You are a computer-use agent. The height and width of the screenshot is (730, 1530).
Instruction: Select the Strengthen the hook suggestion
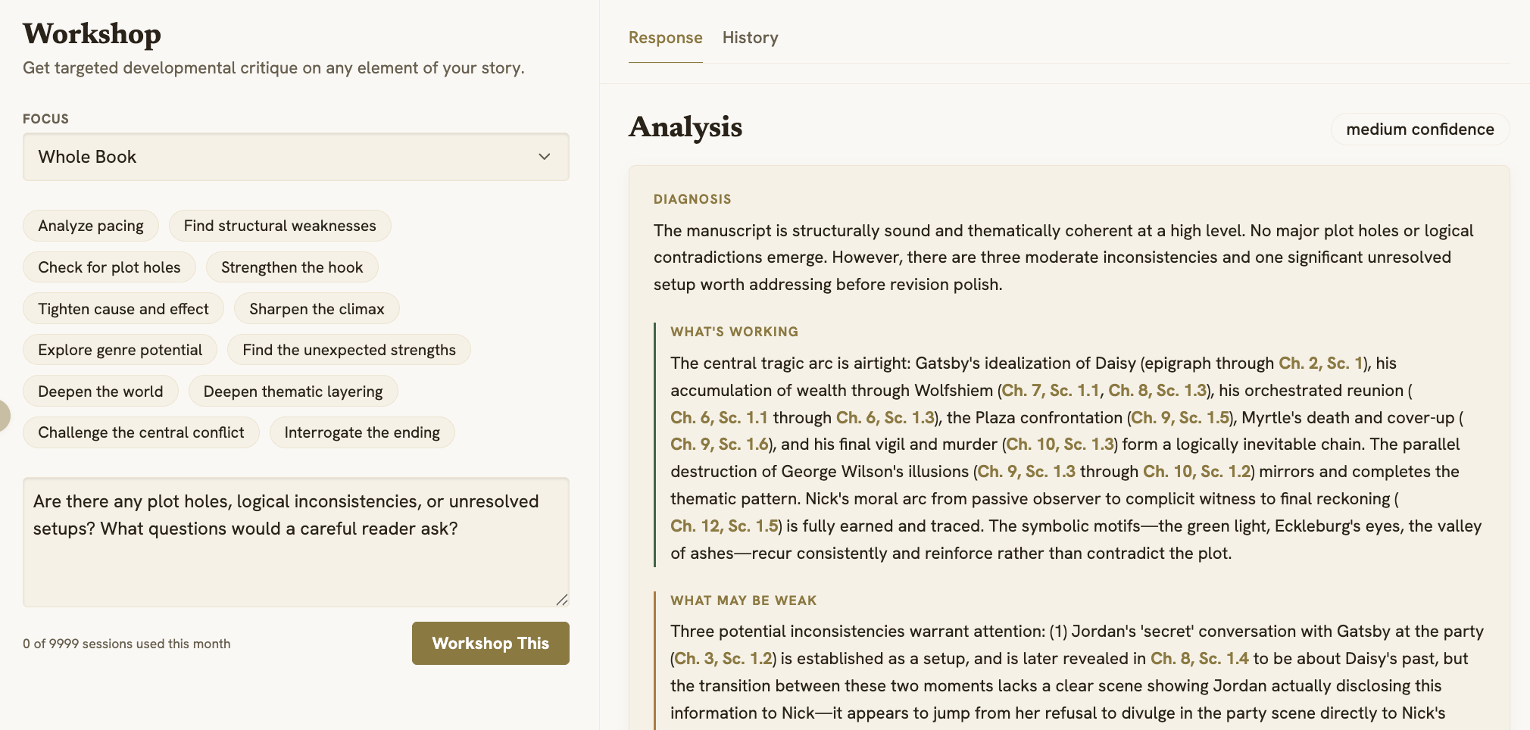point(292,267)
